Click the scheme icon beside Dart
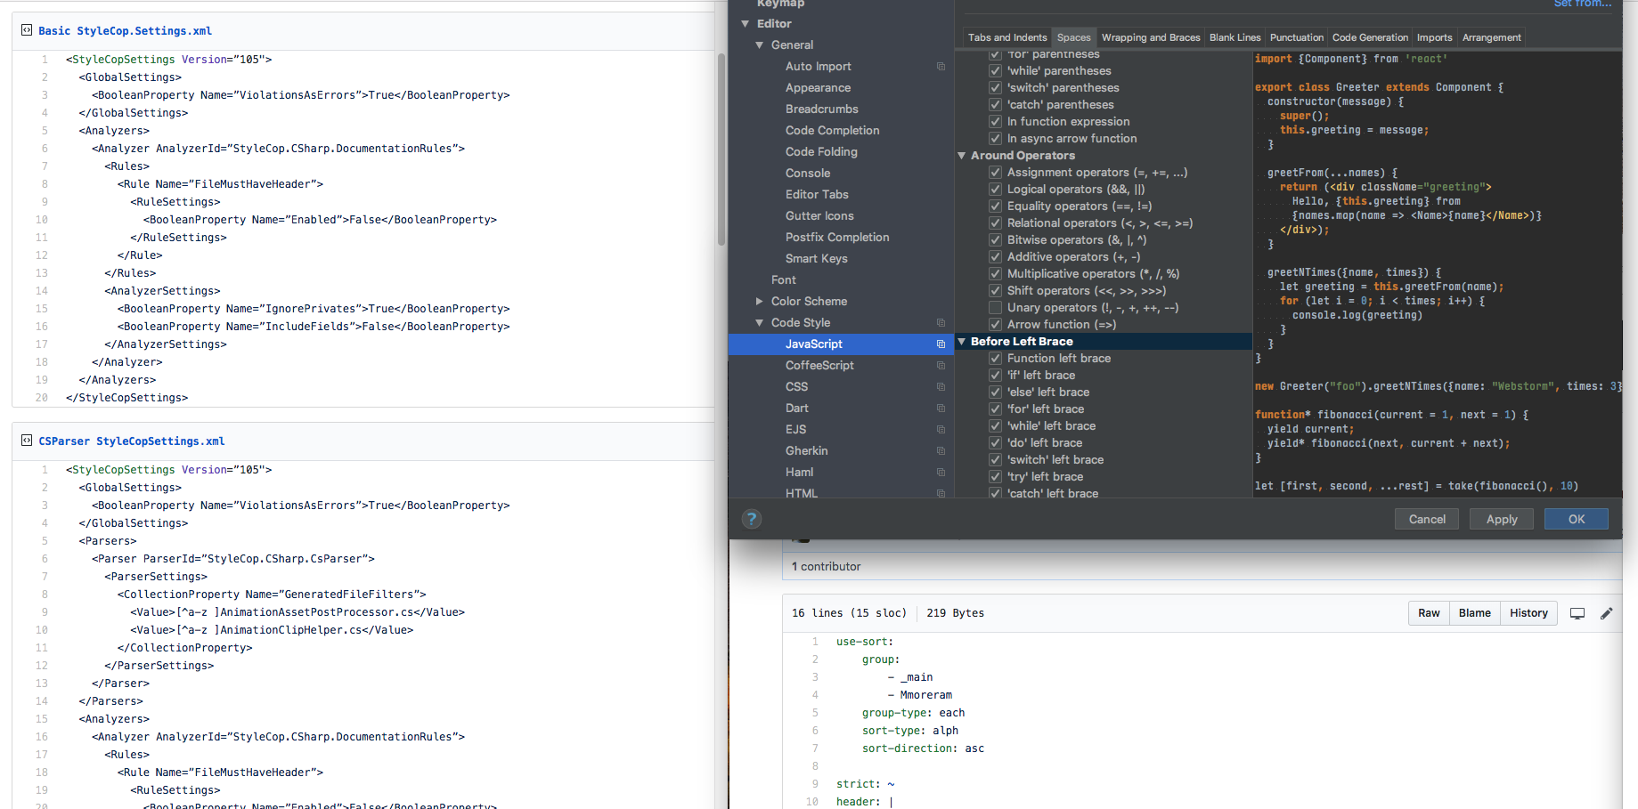 (x=941, y=409)
